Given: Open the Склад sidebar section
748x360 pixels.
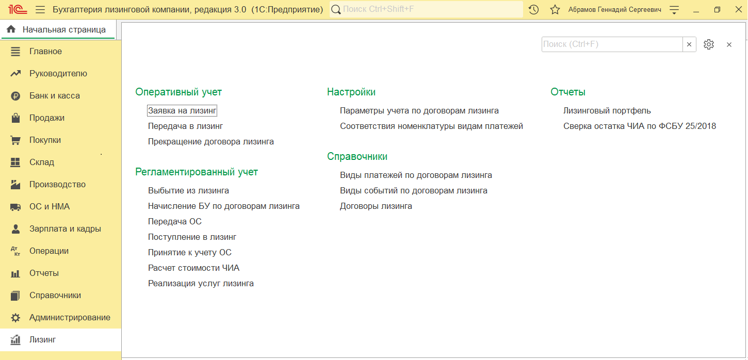Looking at the screenshot, I should pos(41,162).
